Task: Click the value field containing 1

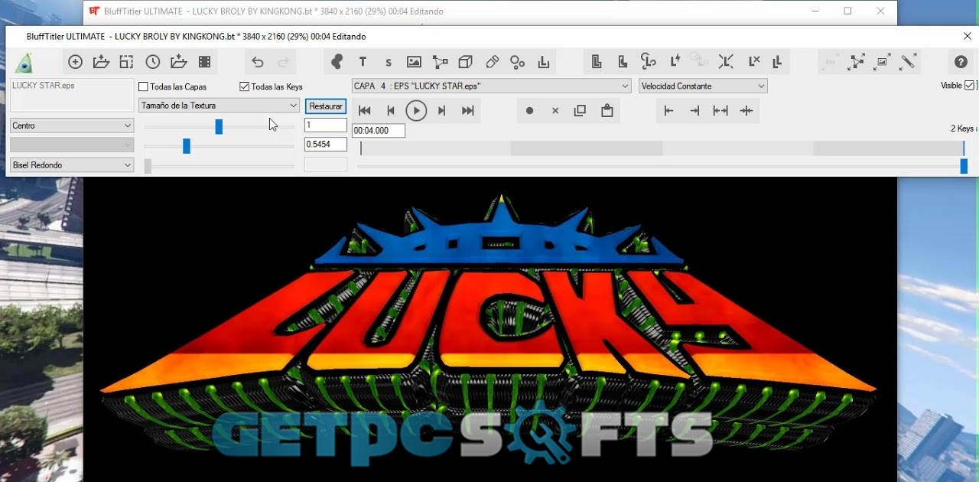Action: click(326, 125)
